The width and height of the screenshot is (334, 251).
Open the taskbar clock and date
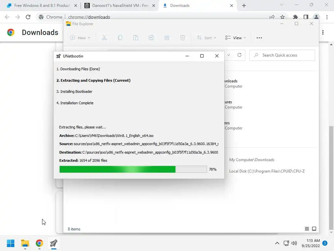click(x=311, y=243)
